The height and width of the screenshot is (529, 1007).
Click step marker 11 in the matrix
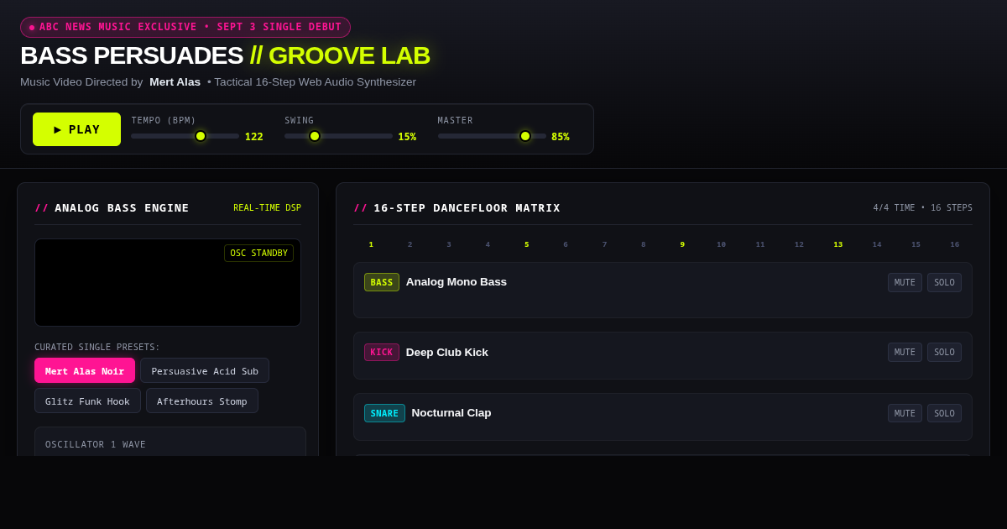(x=760, y=244)
